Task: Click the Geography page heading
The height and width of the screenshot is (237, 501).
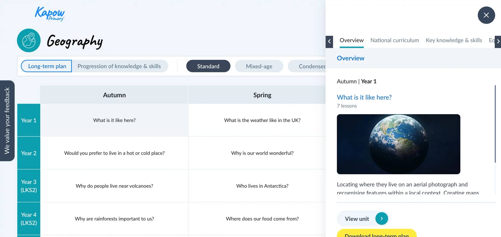Action: tap(75, 41)
